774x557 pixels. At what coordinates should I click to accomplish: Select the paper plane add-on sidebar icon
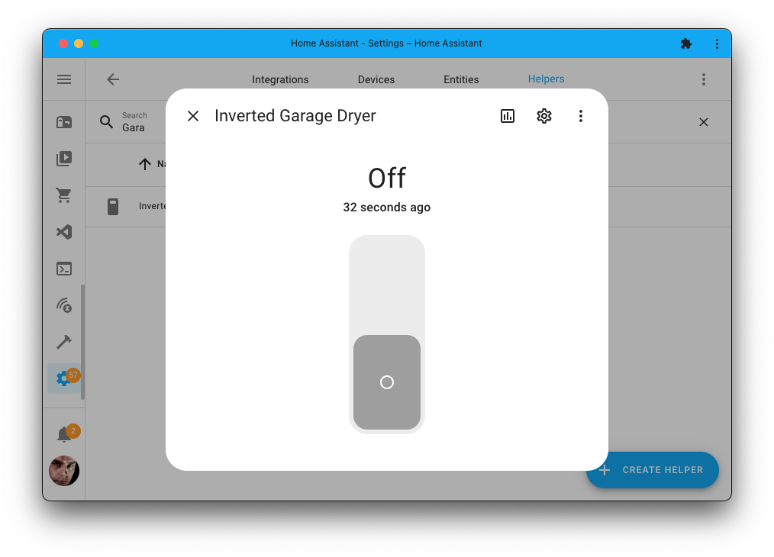[63, 231]
